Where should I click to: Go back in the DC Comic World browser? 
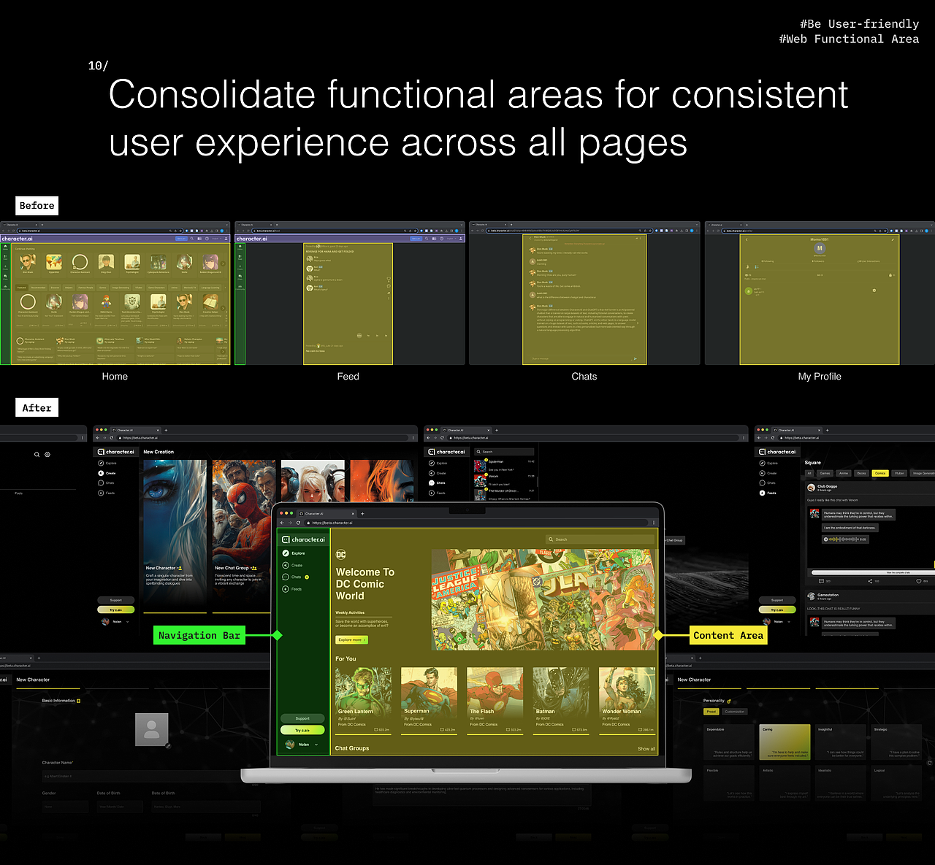pos(282,523)
